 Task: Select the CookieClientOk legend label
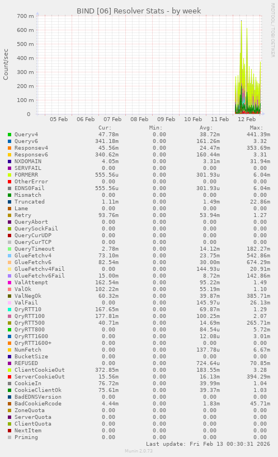click(38, 390)
